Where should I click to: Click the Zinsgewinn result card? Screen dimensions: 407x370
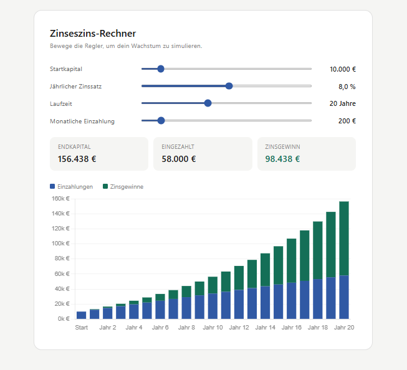306,154
